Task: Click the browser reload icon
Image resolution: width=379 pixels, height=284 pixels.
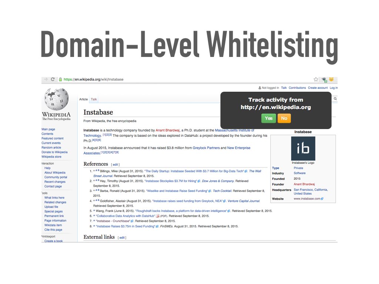Action: 53,79
